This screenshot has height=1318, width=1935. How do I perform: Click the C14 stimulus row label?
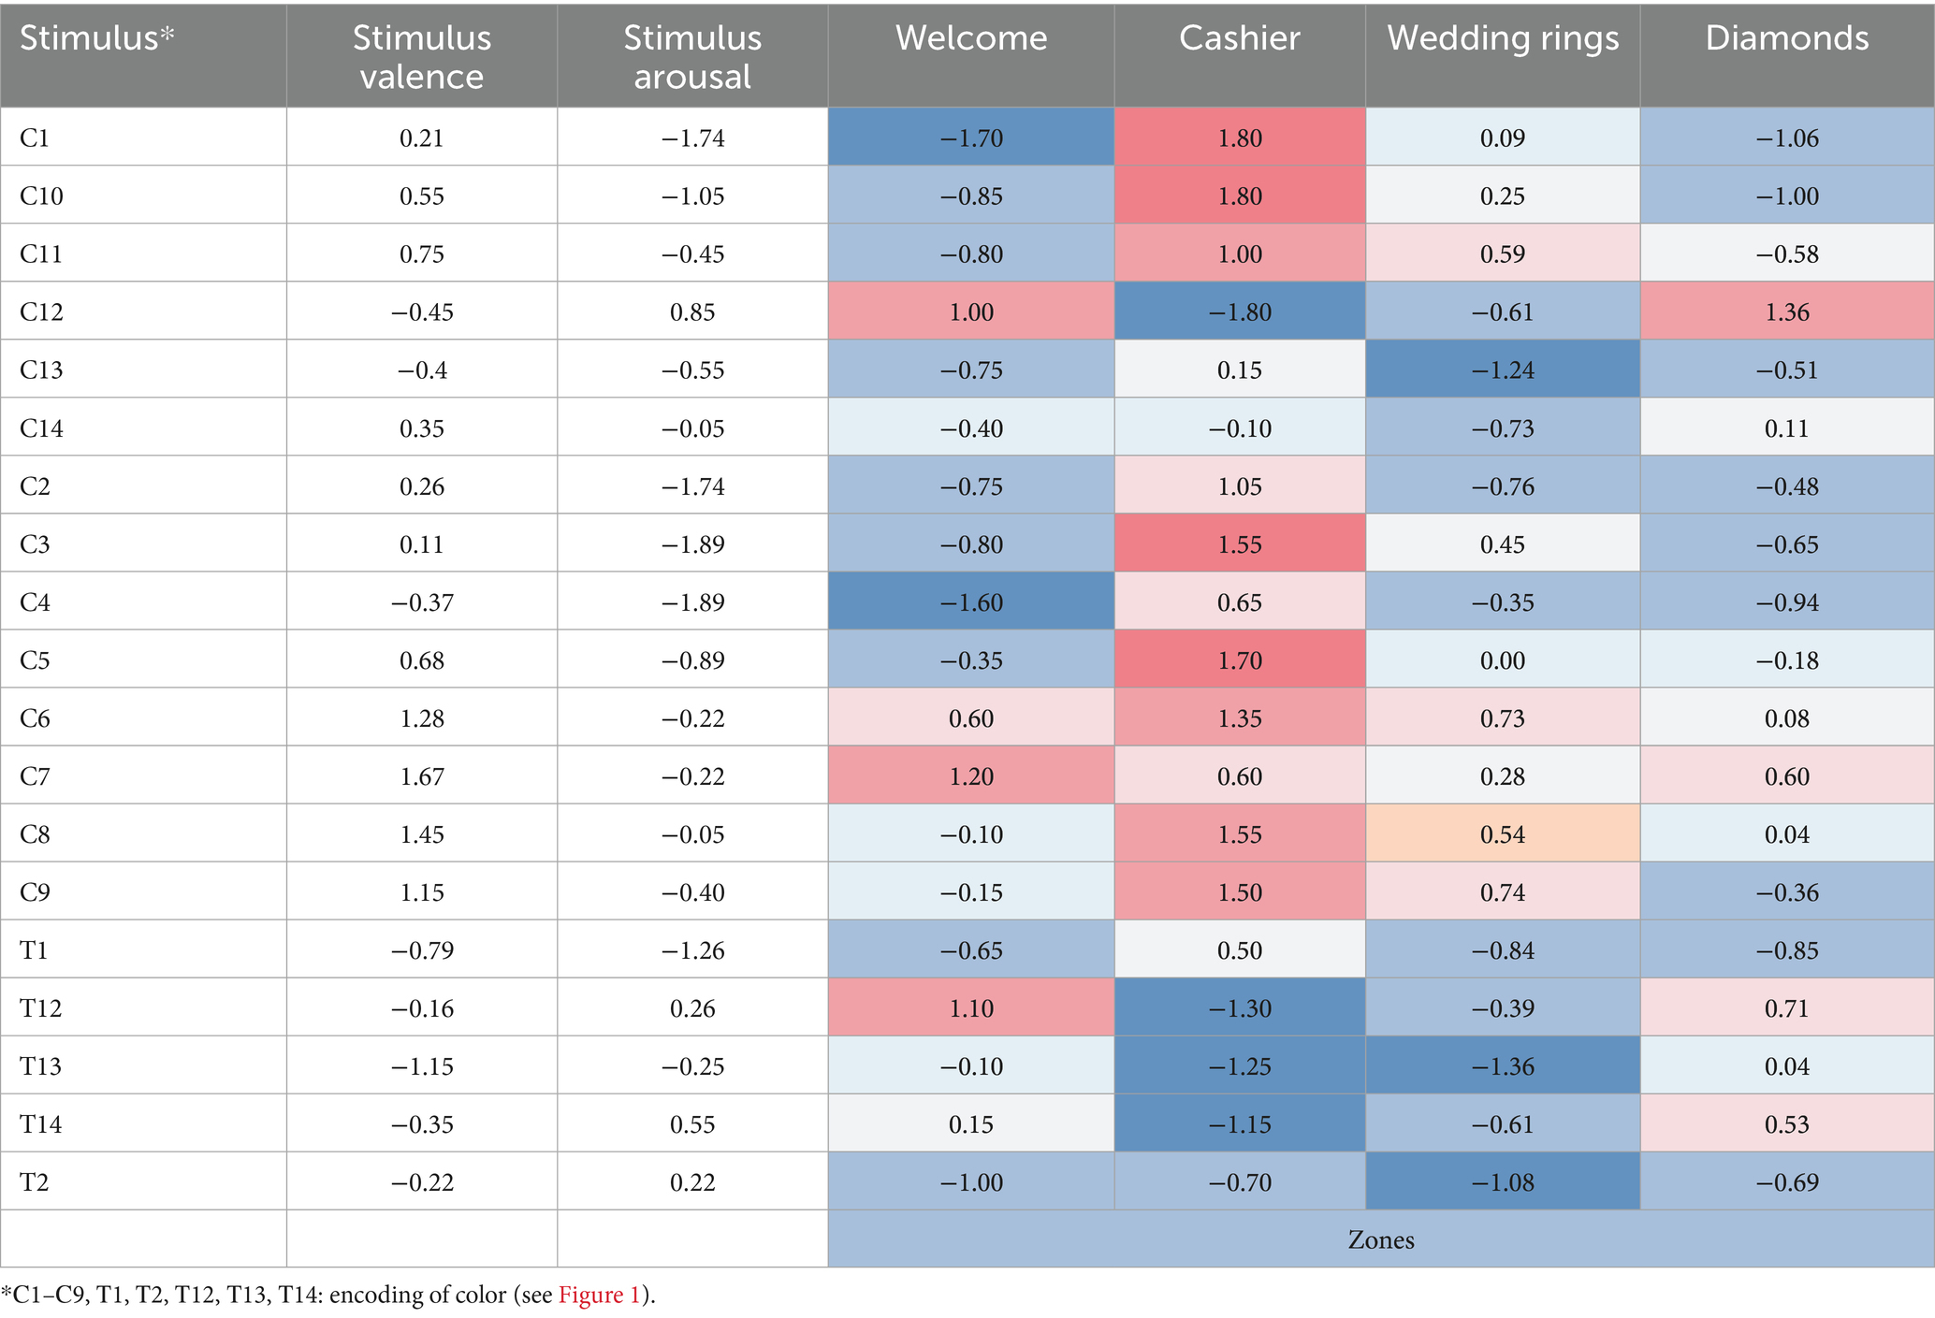point(42,428)
